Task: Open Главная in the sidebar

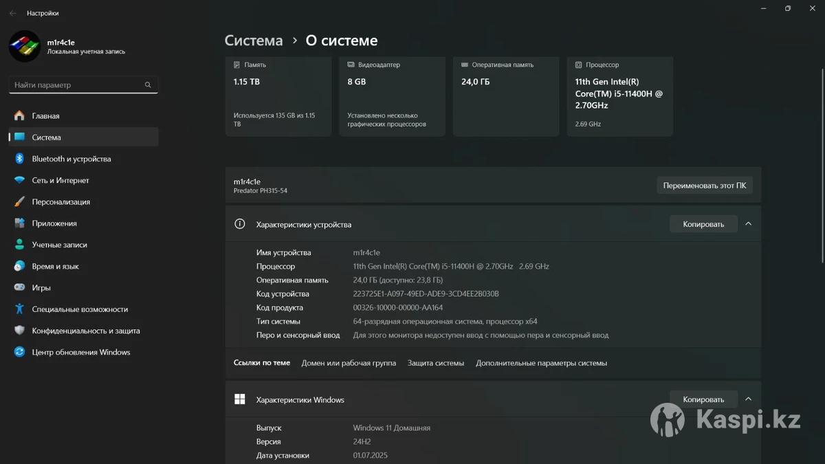Action: [x=83, y=115]
